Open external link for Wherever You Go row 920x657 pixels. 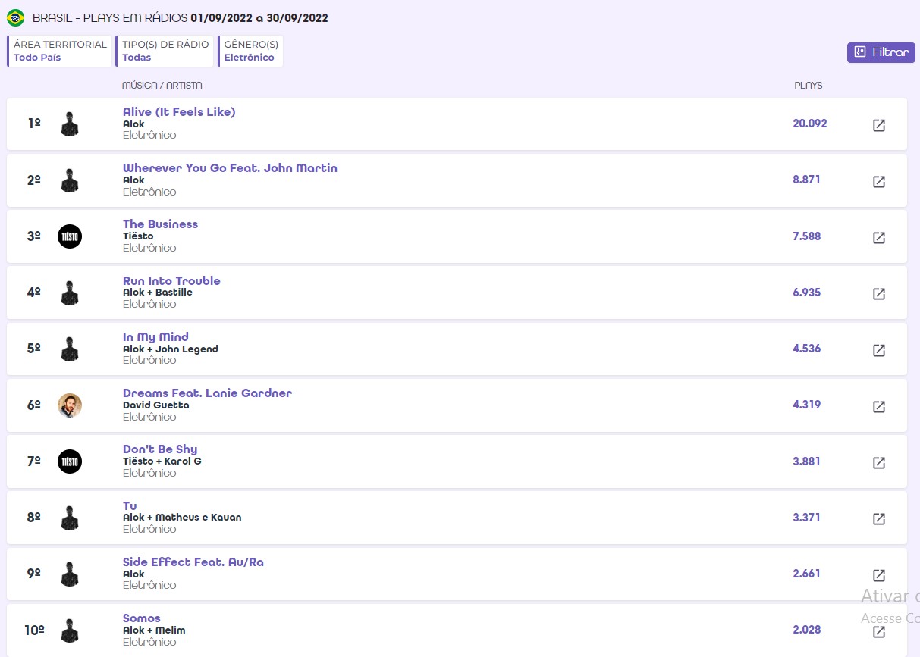pos(879,182)
